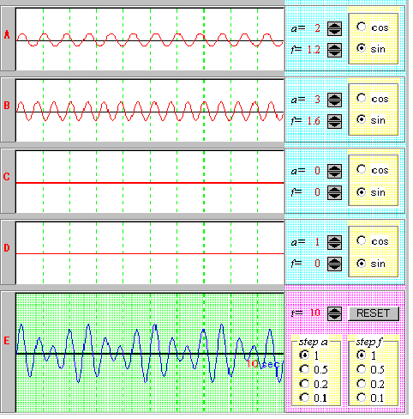This screenshot has height=419, width=413.
Task: Click the RESET button
Action: (x=374, y=313)
